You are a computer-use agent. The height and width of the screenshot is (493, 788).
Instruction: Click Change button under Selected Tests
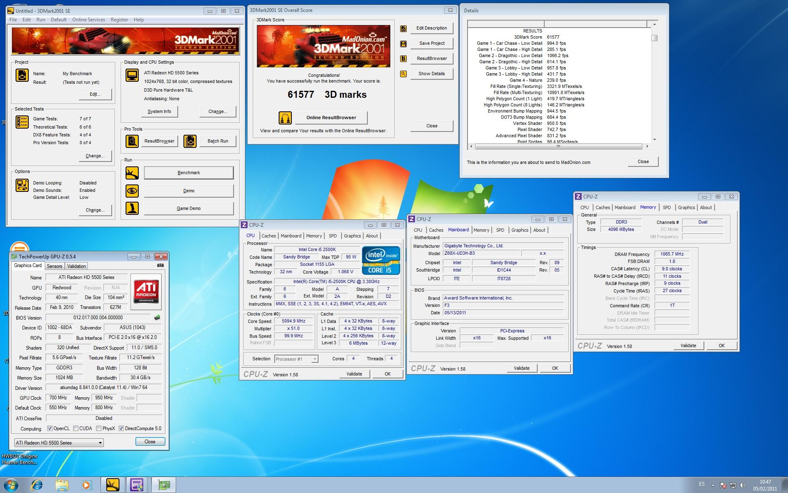95,156
